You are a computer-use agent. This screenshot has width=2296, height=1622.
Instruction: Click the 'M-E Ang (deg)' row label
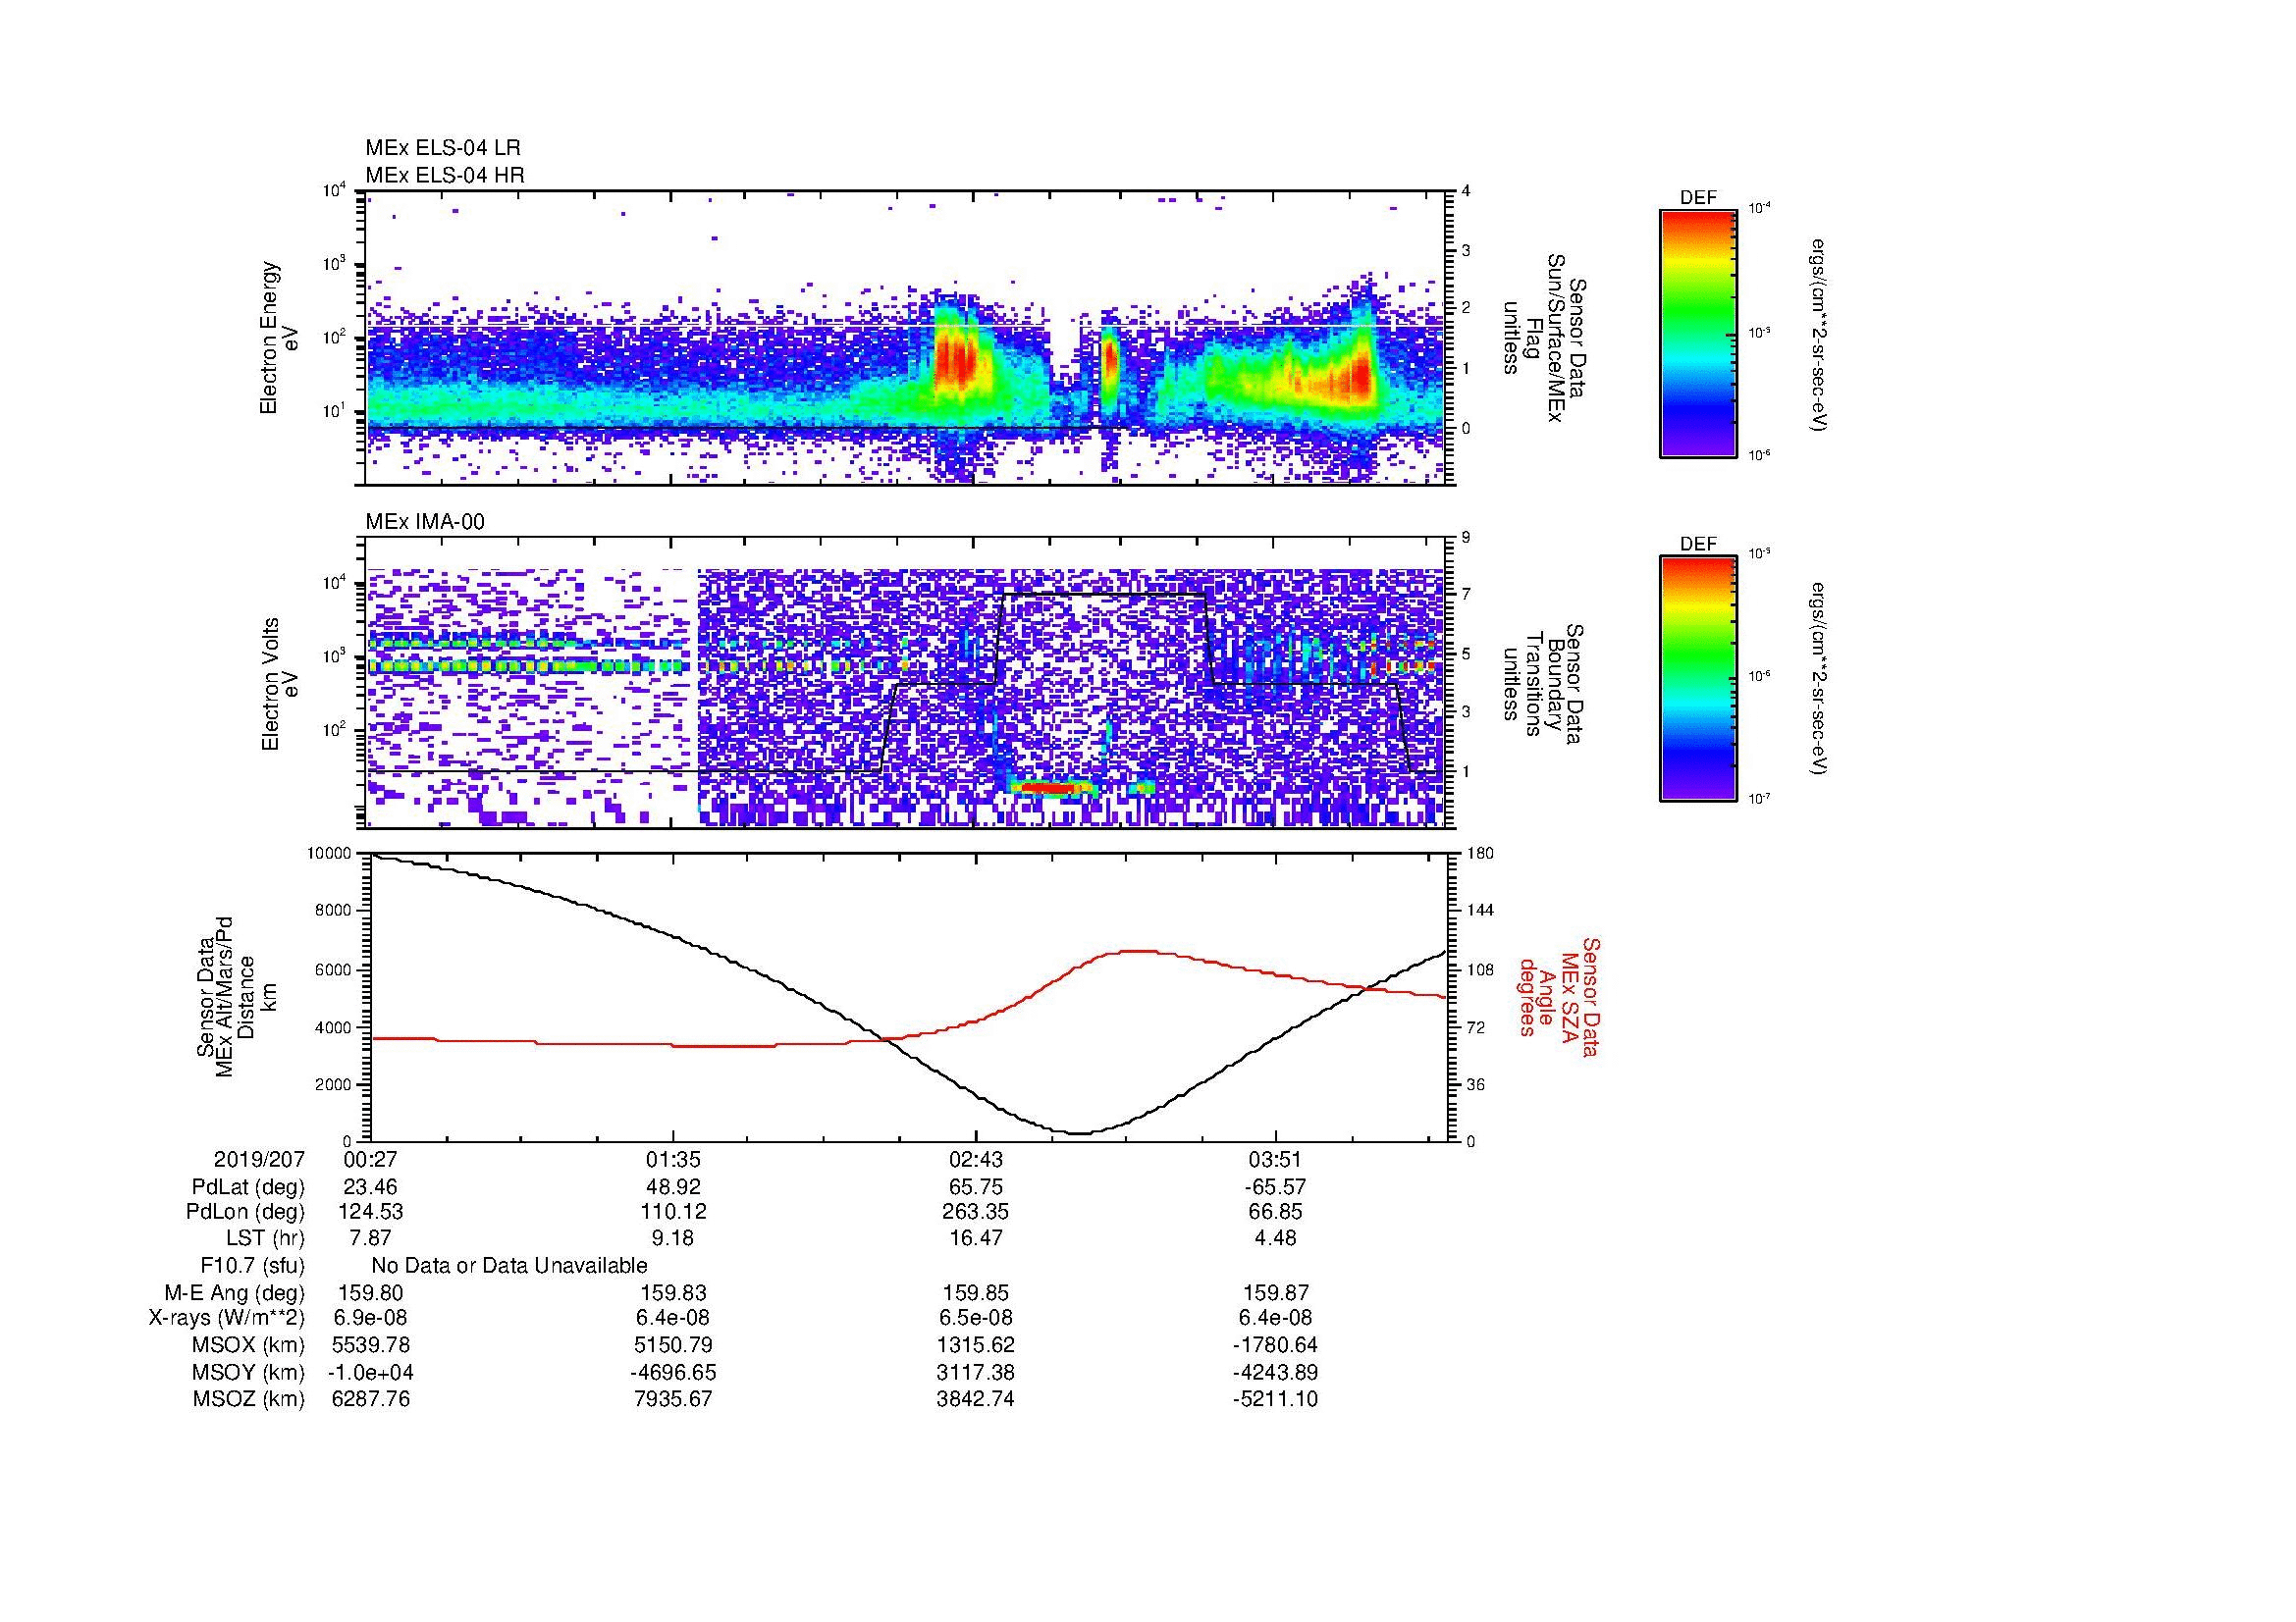[235, 1293]
